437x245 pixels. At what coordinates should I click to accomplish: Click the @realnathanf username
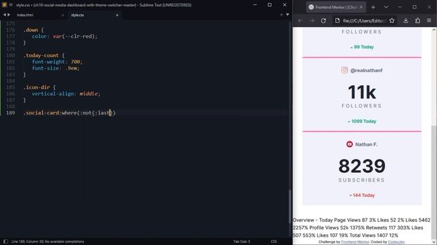click(x=366, y=71)
